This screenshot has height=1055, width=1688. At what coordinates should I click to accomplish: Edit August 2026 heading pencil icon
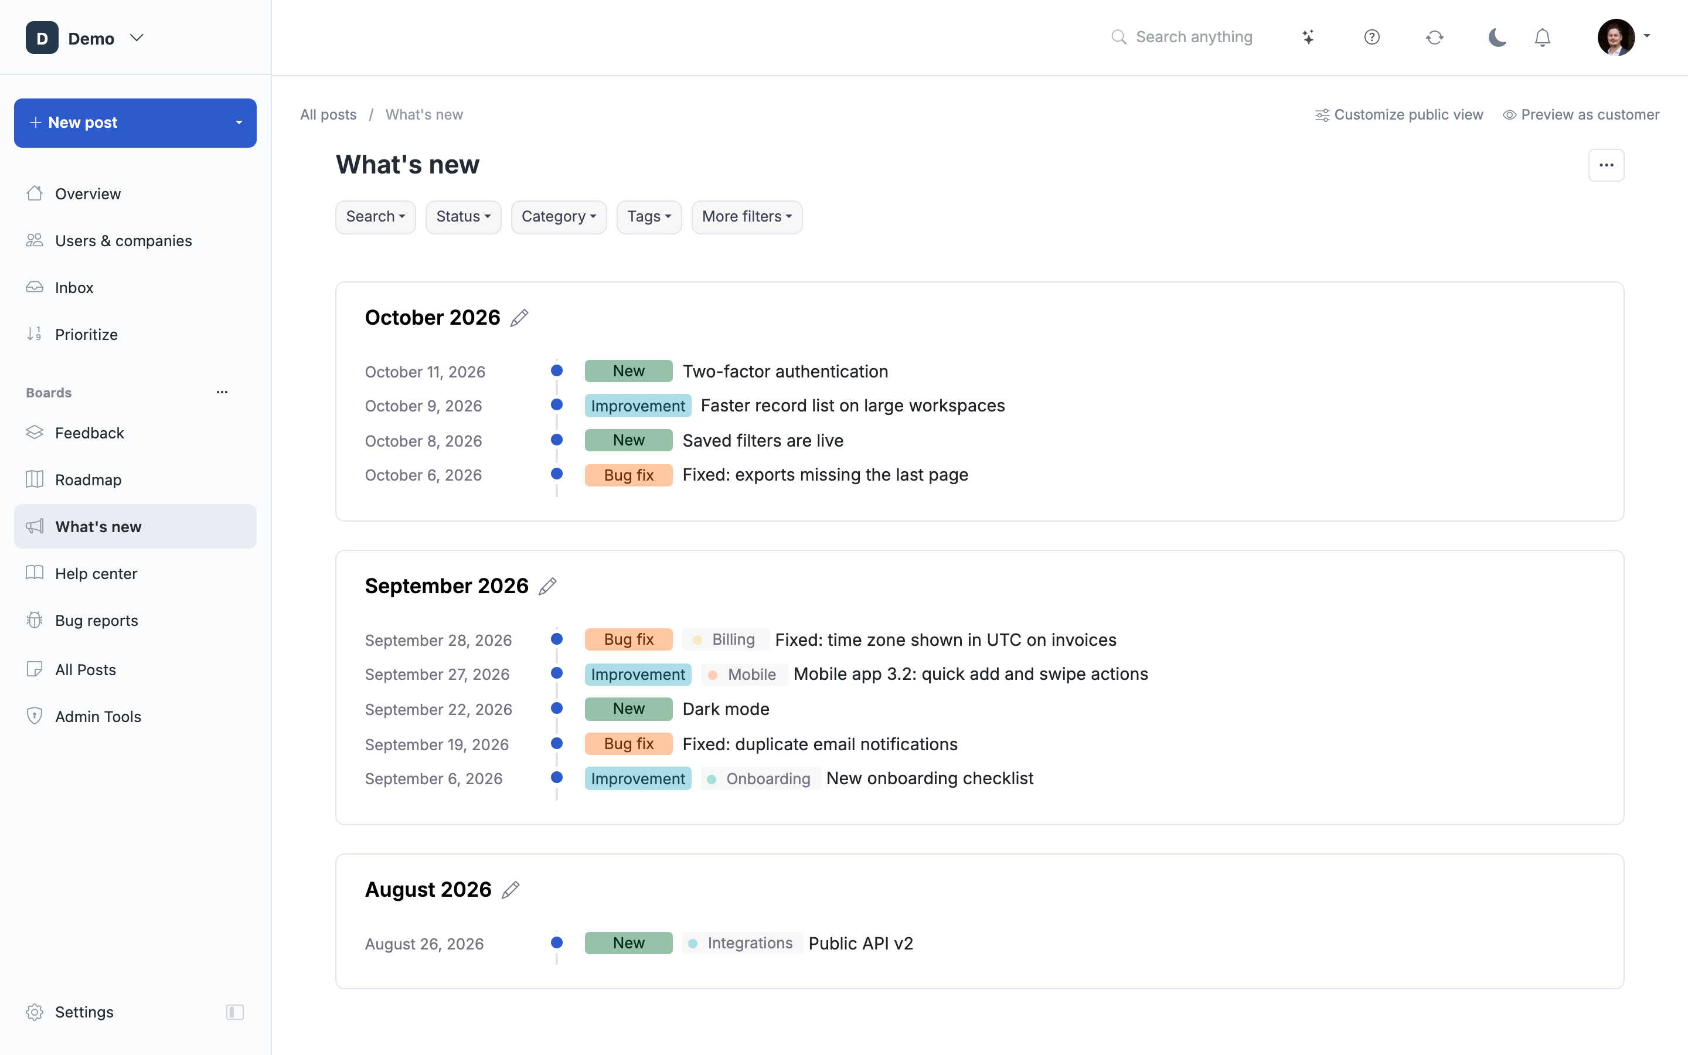pyautogui.click(x=511, y=890)
